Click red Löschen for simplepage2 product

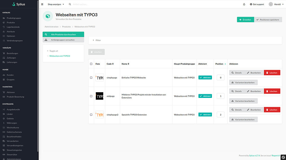tap(272, 110)
